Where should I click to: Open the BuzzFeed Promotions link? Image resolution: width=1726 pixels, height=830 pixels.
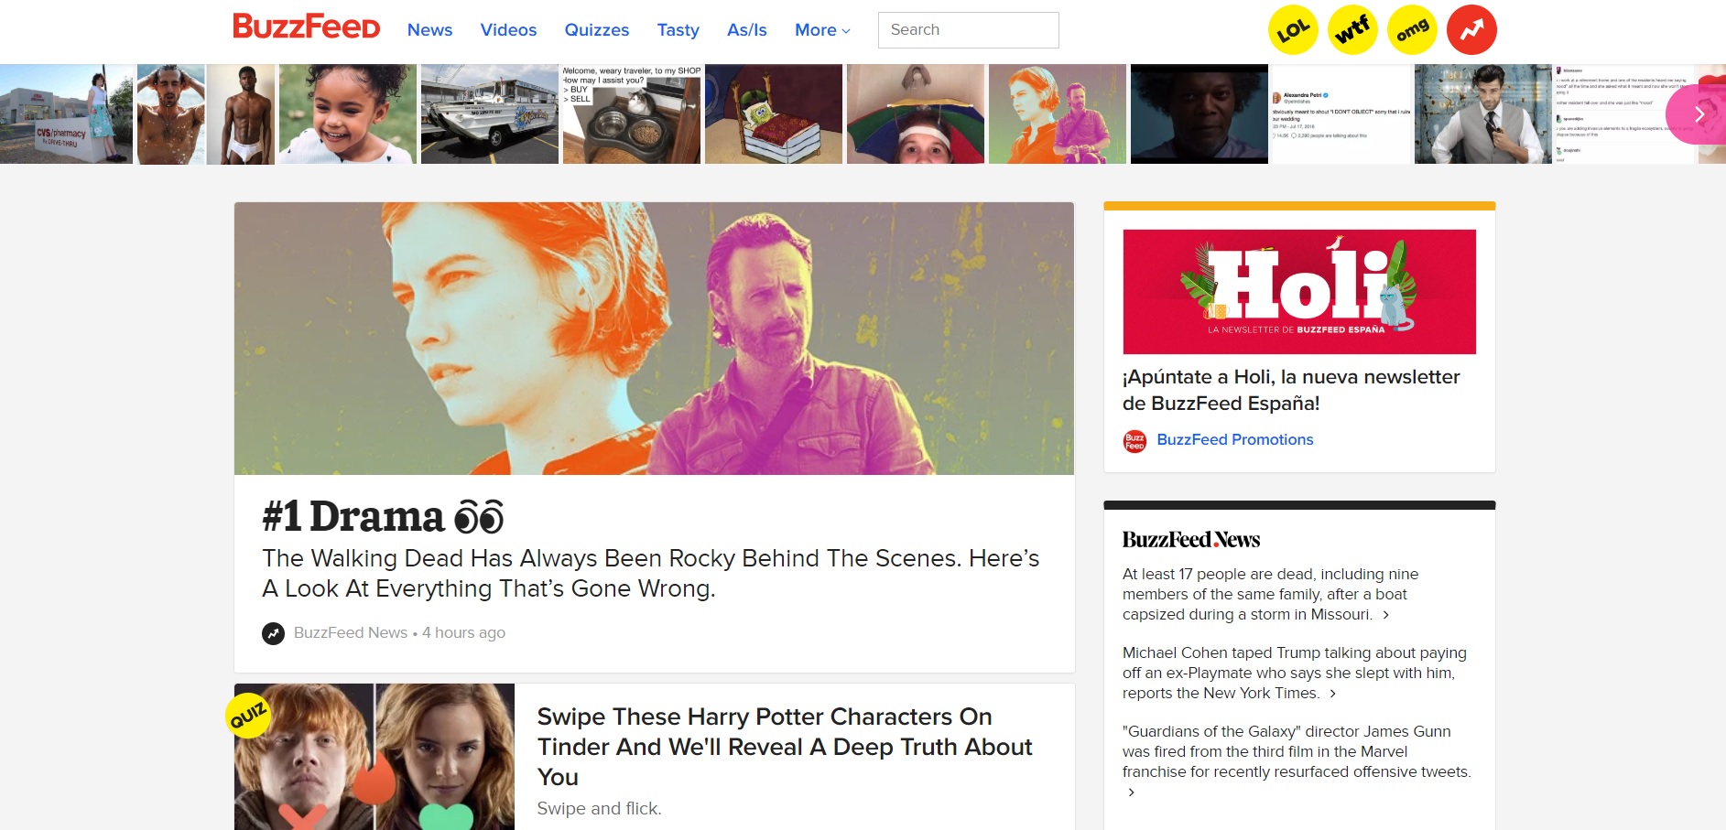pos(1235,440)
